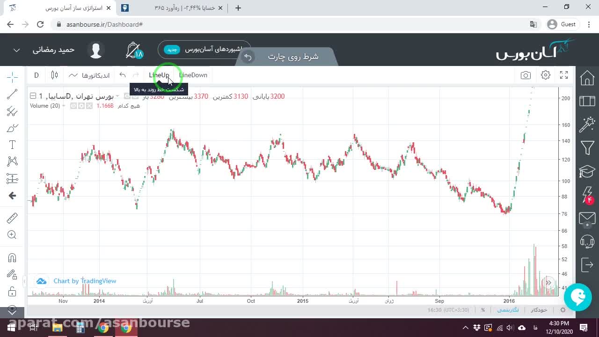Viewport: 599px width, 337px height.
Task: Toggle magnet mode in the drawing toolbar
Action: click(x=12, y=258)
